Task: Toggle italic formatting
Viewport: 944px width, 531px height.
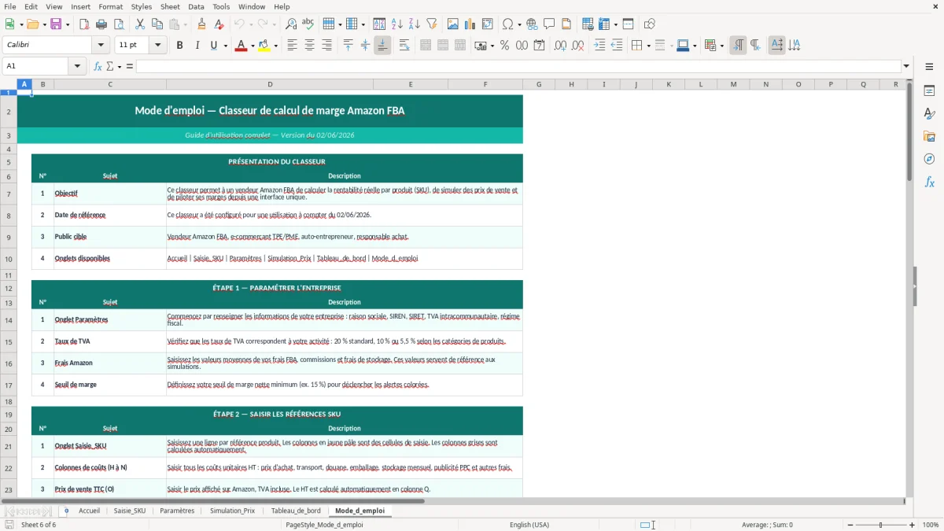Action: coord(197,46)
